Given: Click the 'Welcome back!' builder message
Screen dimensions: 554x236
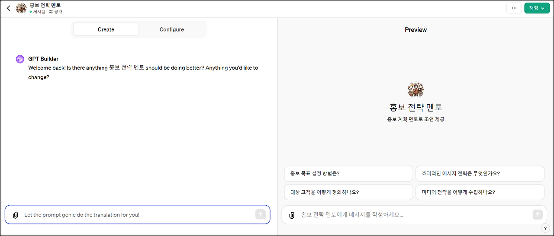Looking at the screenshot, I should pyautogui.click(x=143, y=73).
